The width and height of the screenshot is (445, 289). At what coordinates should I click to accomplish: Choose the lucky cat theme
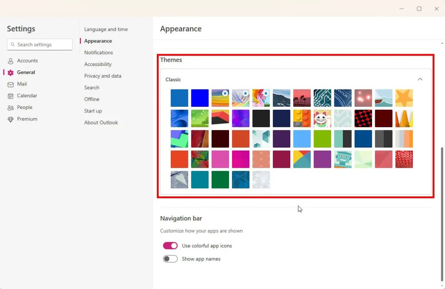coord(322,118)
